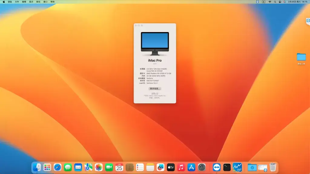Open the Downloads folder in Dock
This screenshot has width=310, height=174.
point(252,167)
